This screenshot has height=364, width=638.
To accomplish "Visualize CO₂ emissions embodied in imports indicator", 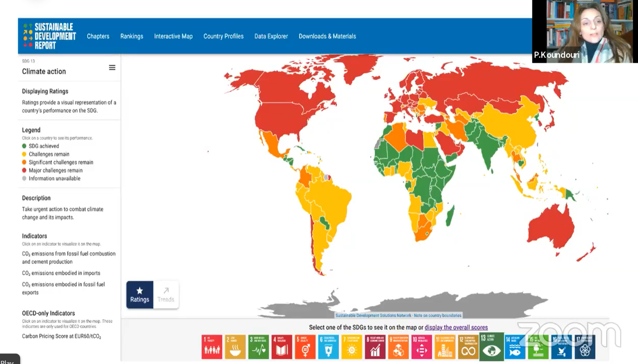I will point(61,273).
